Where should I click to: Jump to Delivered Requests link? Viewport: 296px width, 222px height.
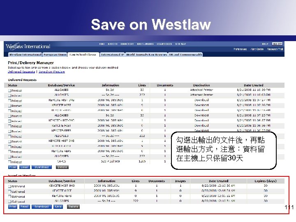click(x=21, y=72)
